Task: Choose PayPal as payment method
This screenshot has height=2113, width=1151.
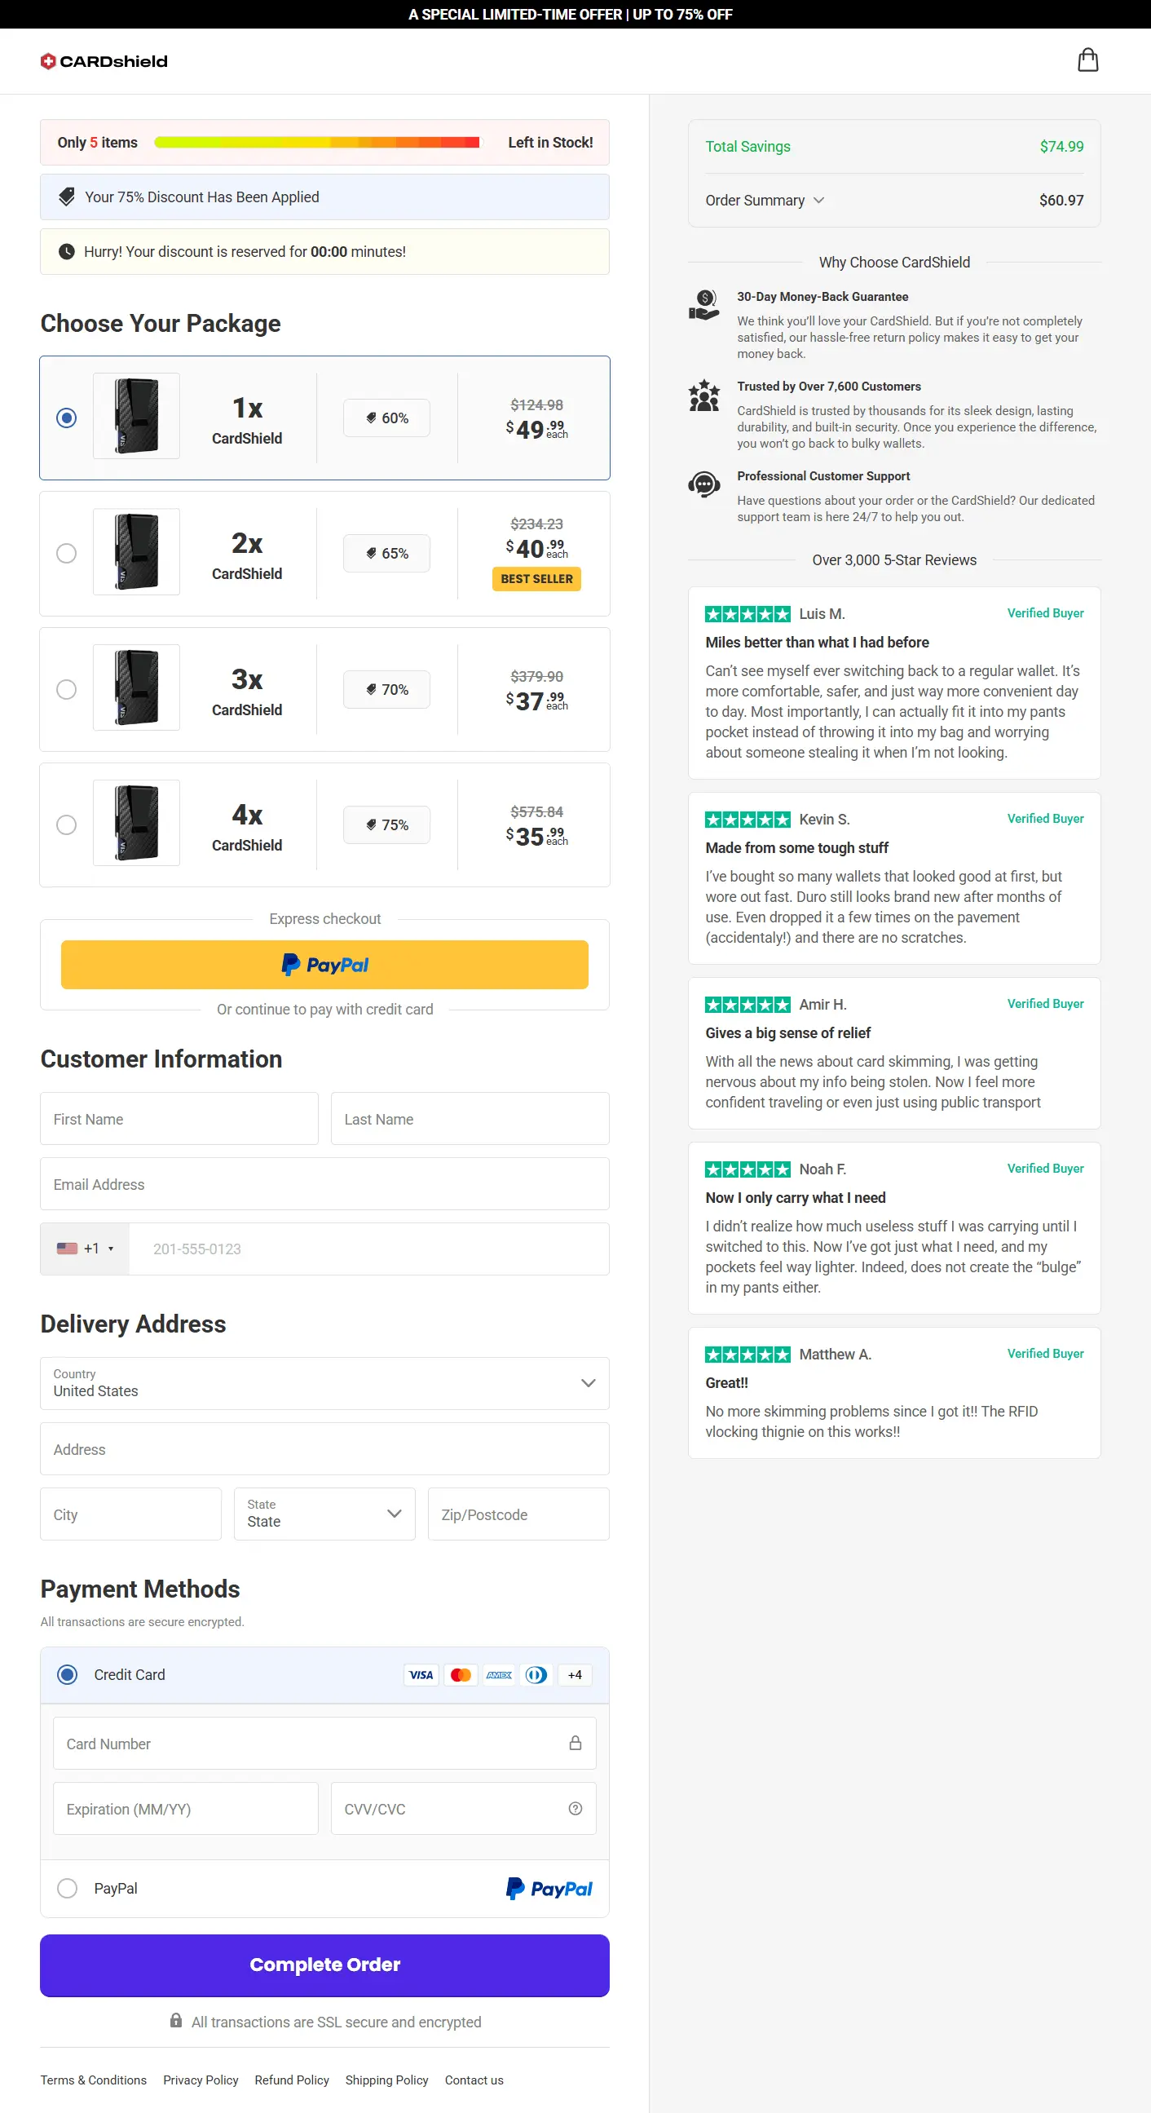Action: (68, 1888)
